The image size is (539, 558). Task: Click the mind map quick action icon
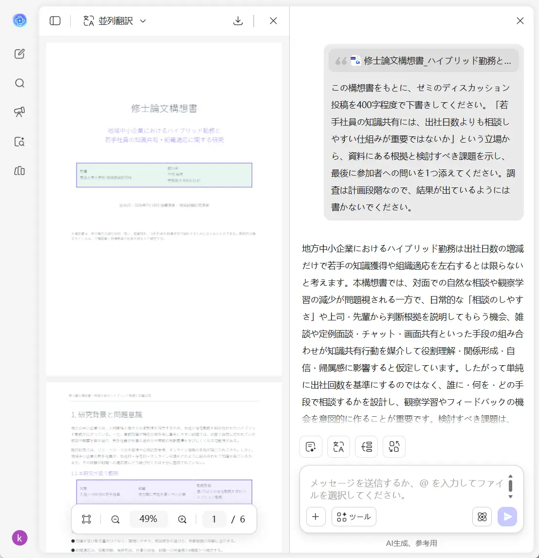click(x=366, y=446)
